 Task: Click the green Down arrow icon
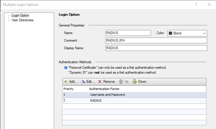pos(135,82)
